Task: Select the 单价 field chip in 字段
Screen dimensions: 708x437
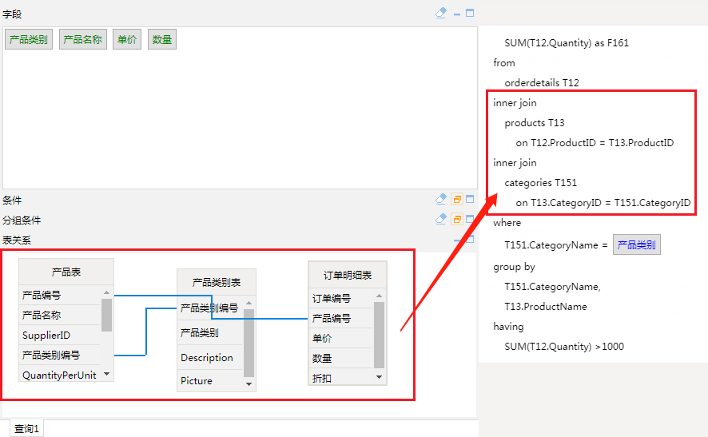Action: tap(127, 40)
